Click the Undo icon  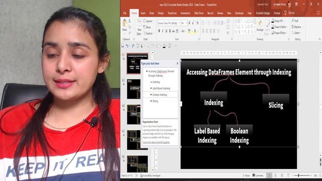(x=127, y=46)
